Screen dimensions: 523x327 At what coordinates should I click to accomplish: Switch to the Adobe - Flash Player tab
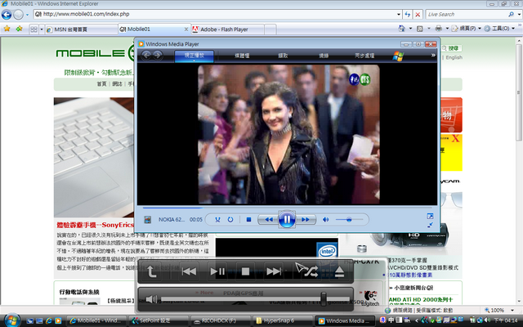(x=227, y=29)
